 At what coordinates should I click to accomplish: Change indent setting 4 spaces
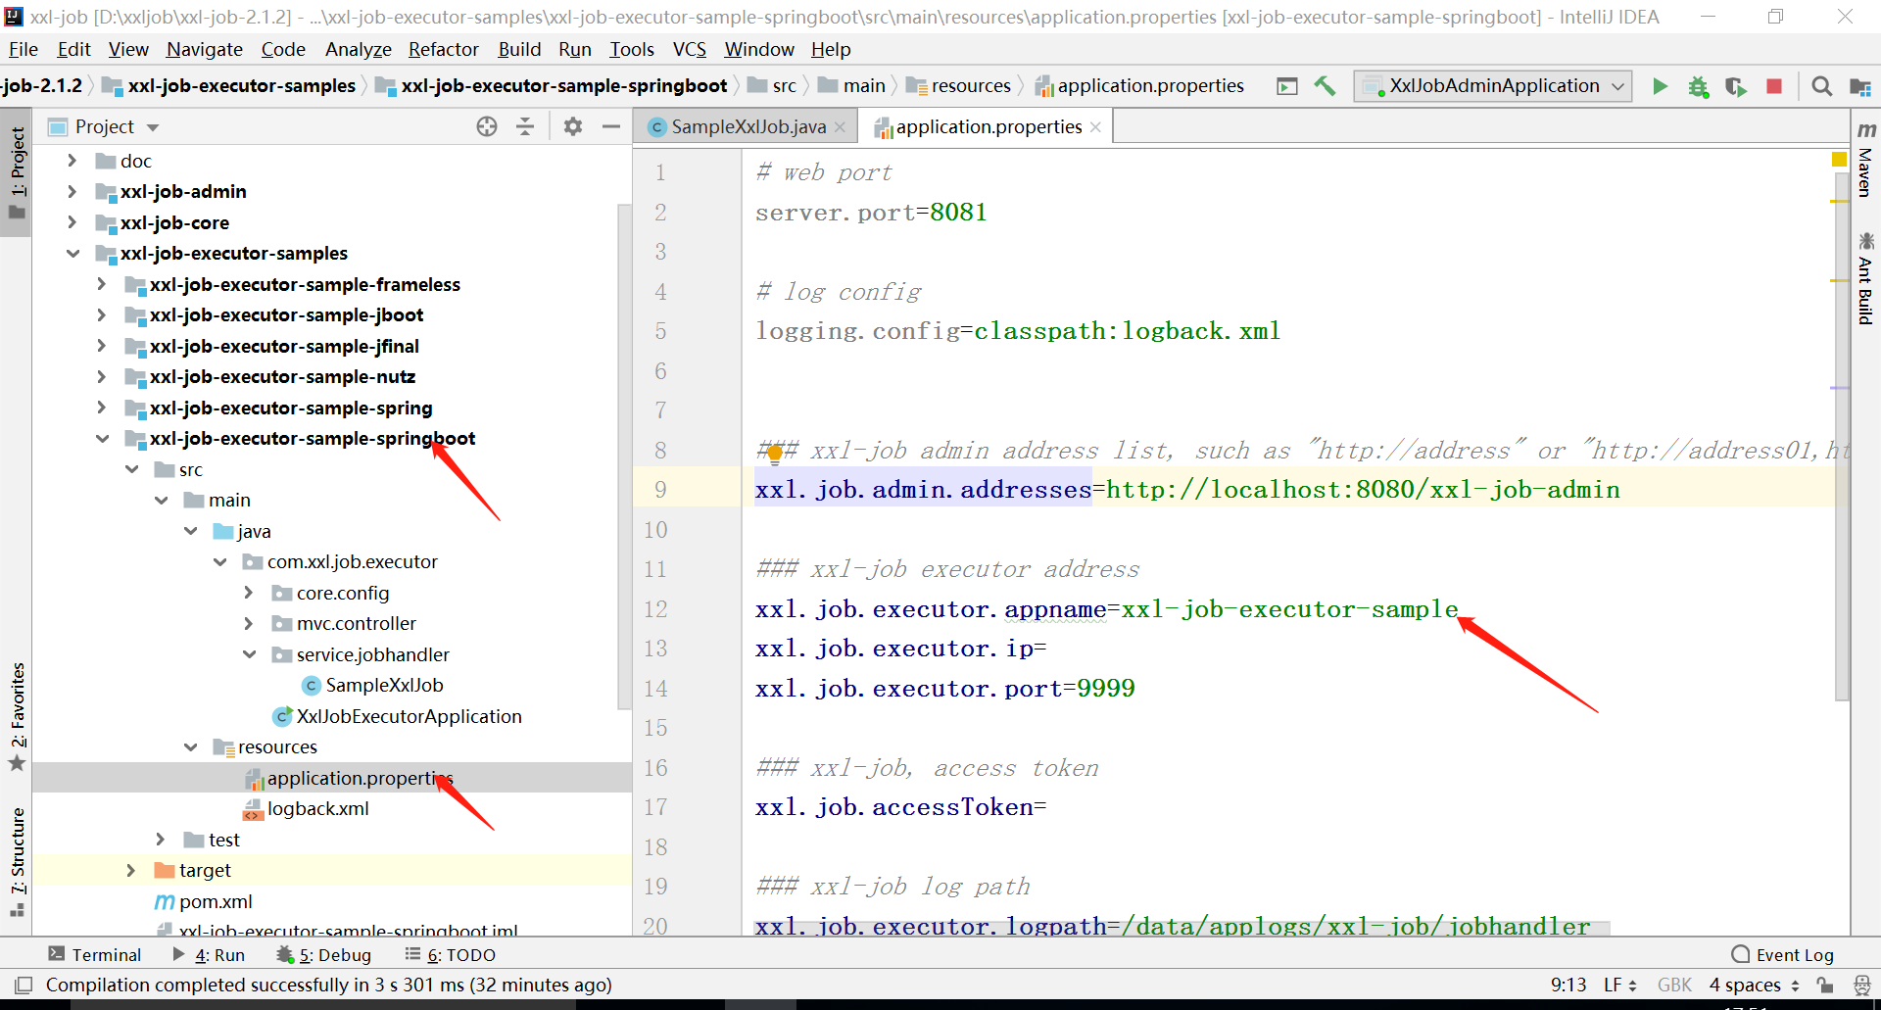1755,985
